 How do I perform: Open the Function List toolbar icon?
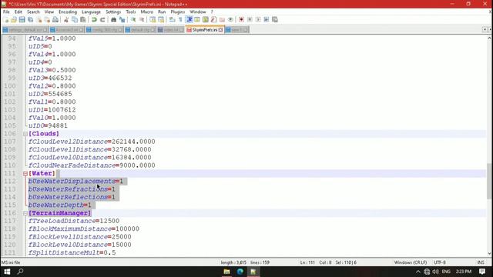pos(213,19)
